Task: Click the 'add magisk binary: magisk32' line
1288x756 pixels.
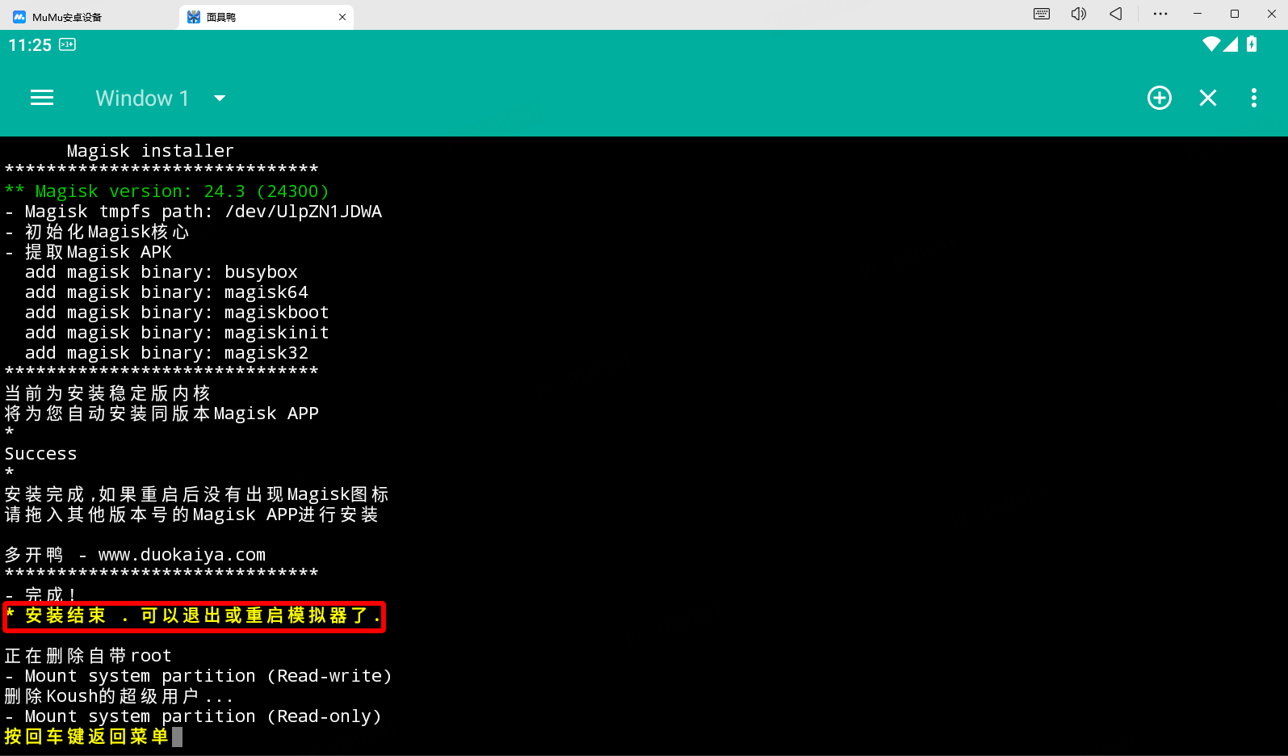Action: pos(166,353)
